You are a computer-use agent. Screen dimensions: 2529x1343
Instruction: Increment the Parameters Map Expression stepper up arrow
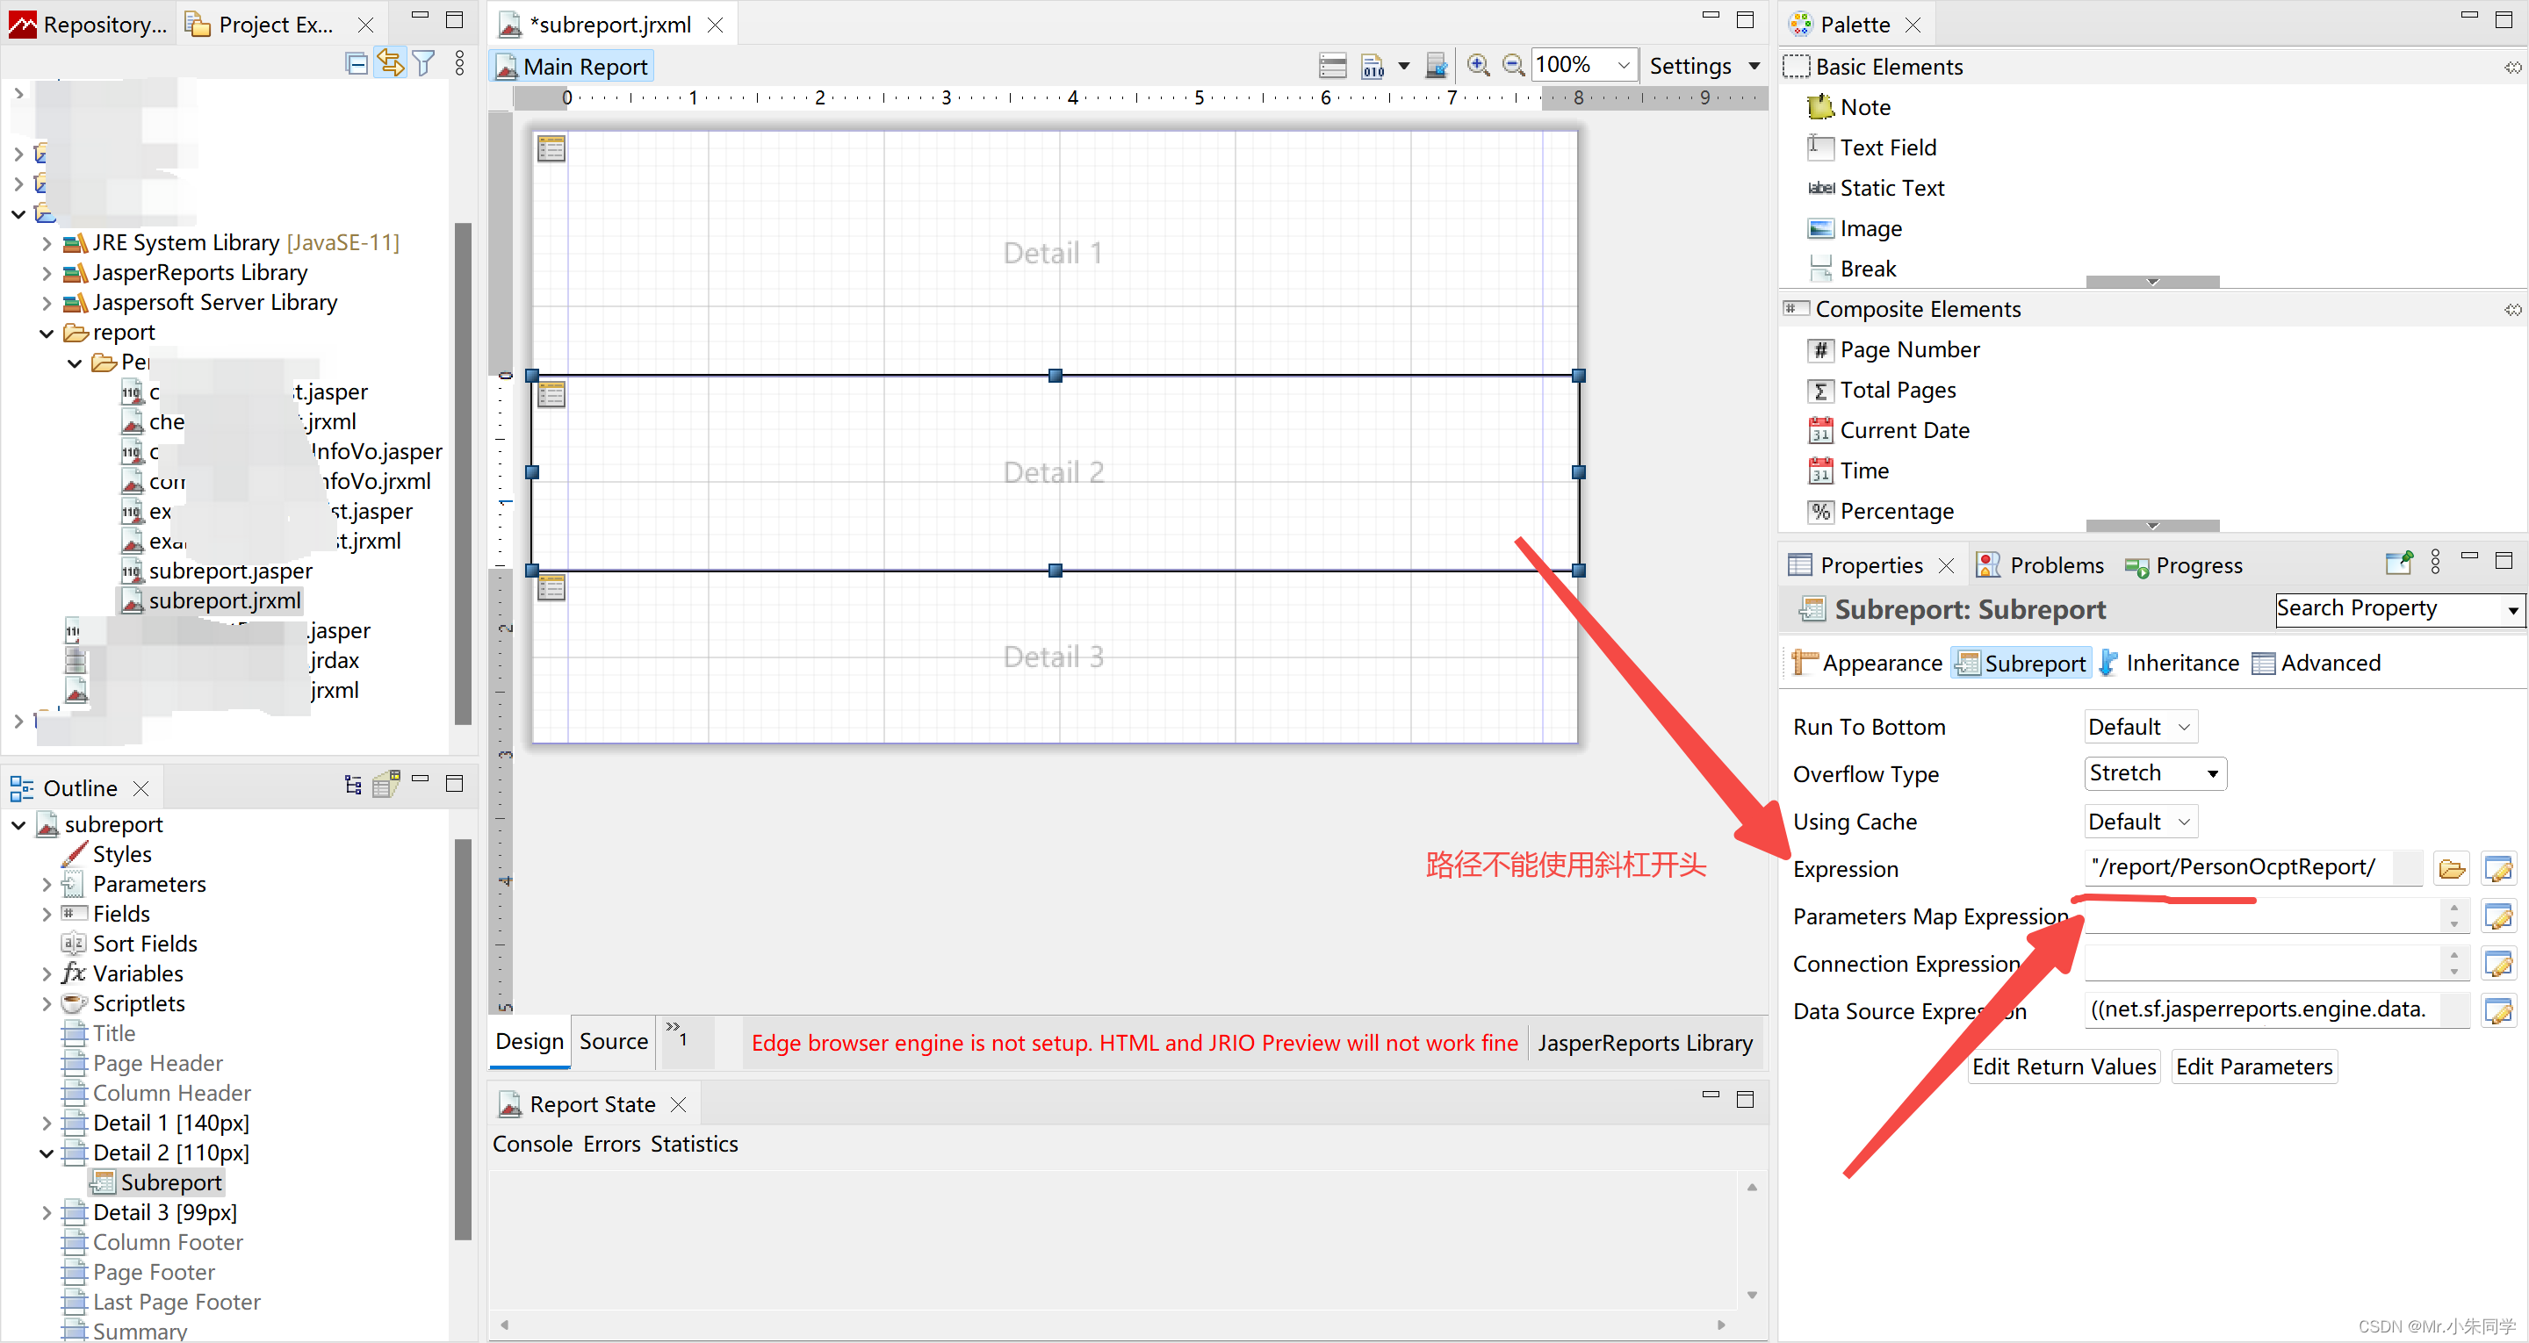tap(2453, 908)
